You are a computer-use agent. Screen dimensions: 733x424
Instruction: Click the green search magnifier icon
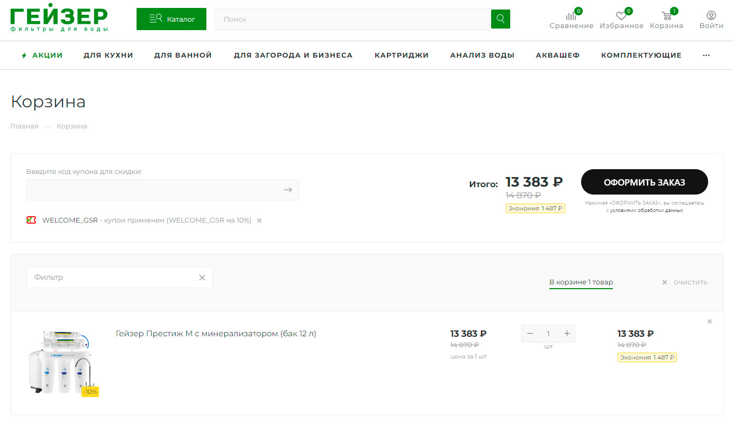pyautogui.click(x=501, y=19)
